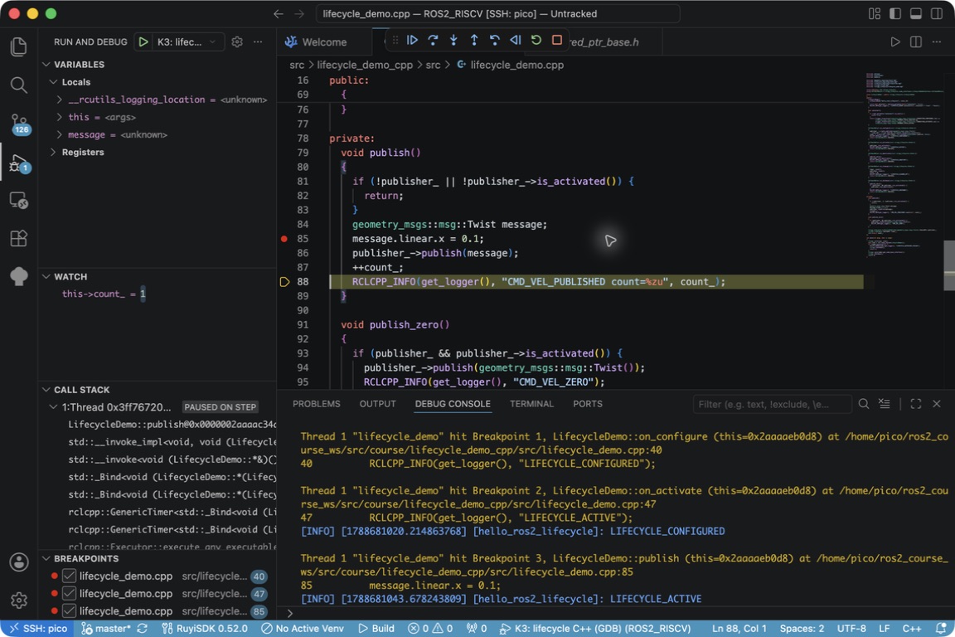Switch to the PROBLEMS tab

coord(316,404)
